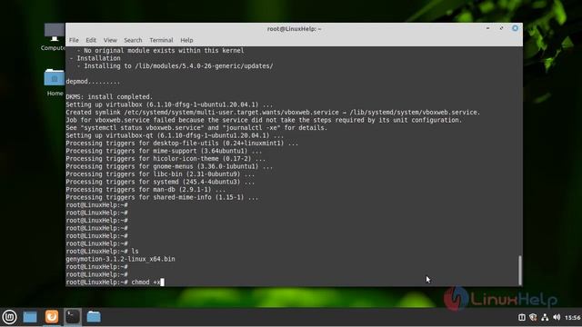The image size is (582, 327).
Task: Click the 'DKMS: install completed.' line
Action: click(109, 97)
